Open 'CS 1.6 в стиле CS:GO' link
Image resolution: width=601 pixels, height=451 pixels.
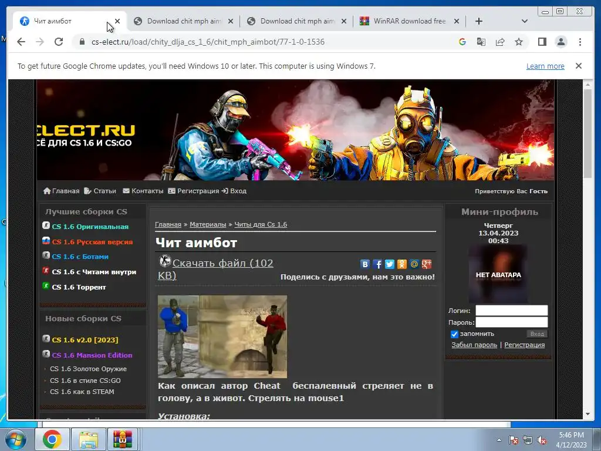[85, 381]
